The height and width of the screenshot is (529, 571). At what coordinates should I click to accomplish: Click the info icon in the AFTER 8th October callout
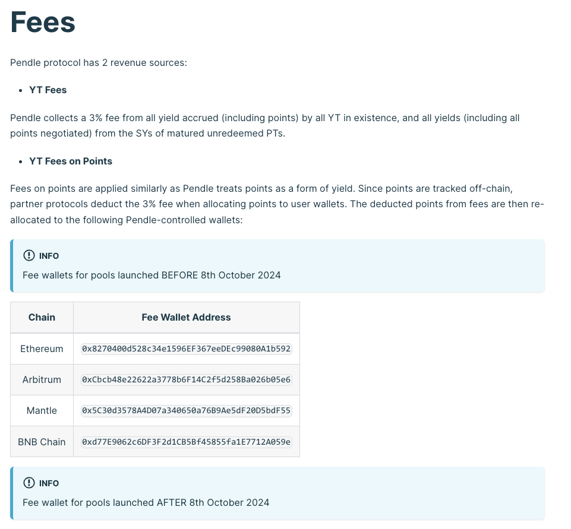(x=29, y=483)
